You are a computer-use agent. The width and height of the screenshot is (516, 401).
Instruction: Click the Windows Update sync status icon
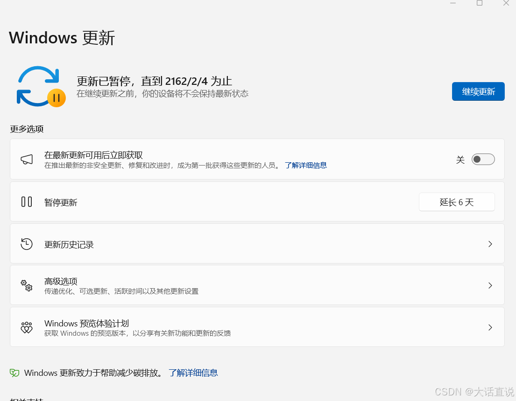[41, 87]
